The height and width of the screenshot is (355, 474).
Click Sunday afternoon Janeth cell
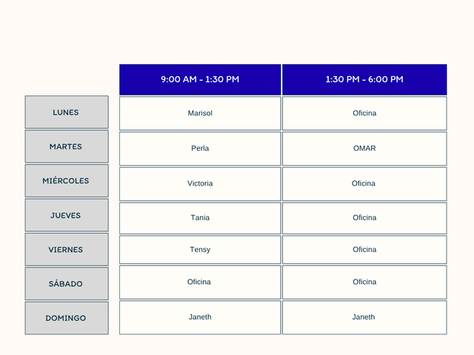tap(364, 317)
